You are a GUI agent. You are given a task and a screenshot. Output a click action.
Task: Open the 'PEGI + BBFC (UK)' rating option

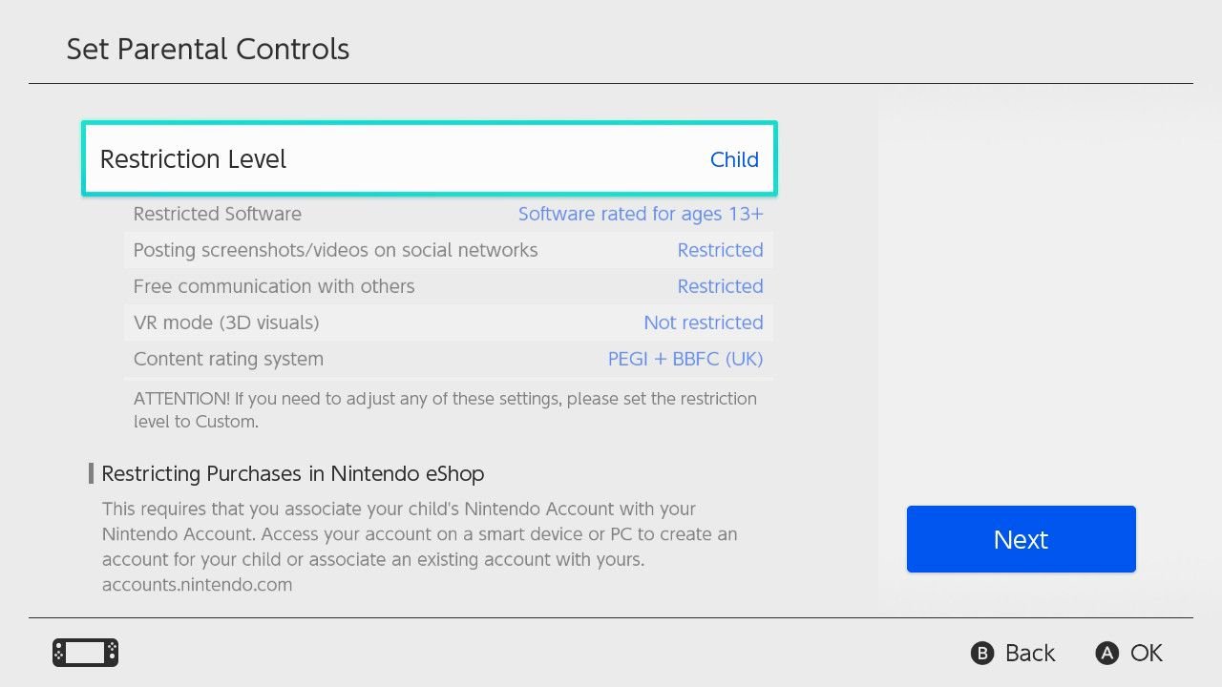(685, 359)
